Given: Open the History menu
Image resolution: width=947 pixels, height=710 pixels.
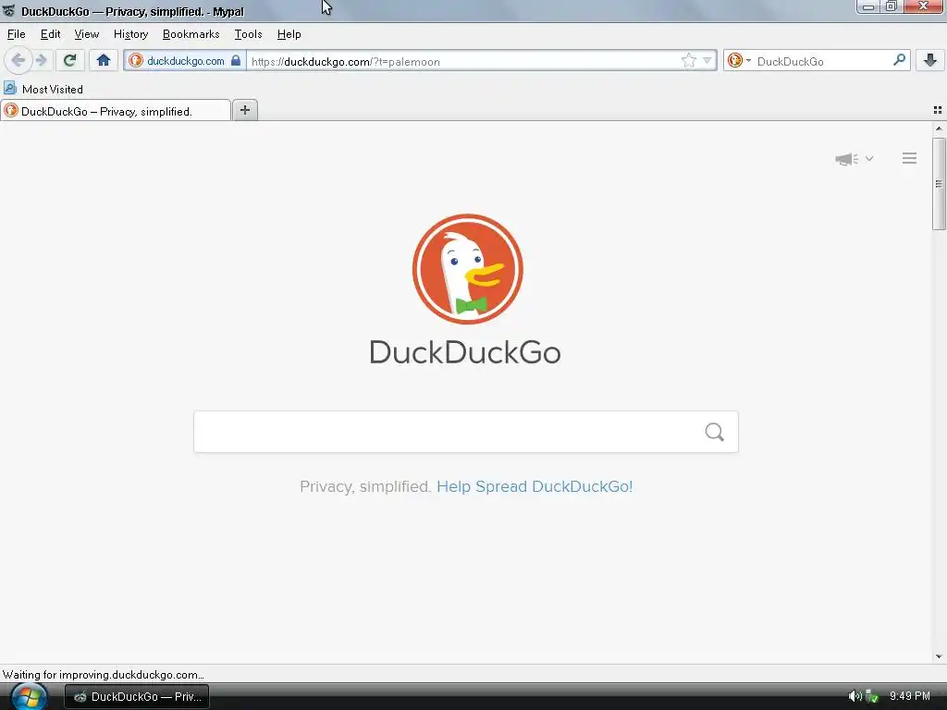Looking at the screenshot, I should (x=130, y=34).
